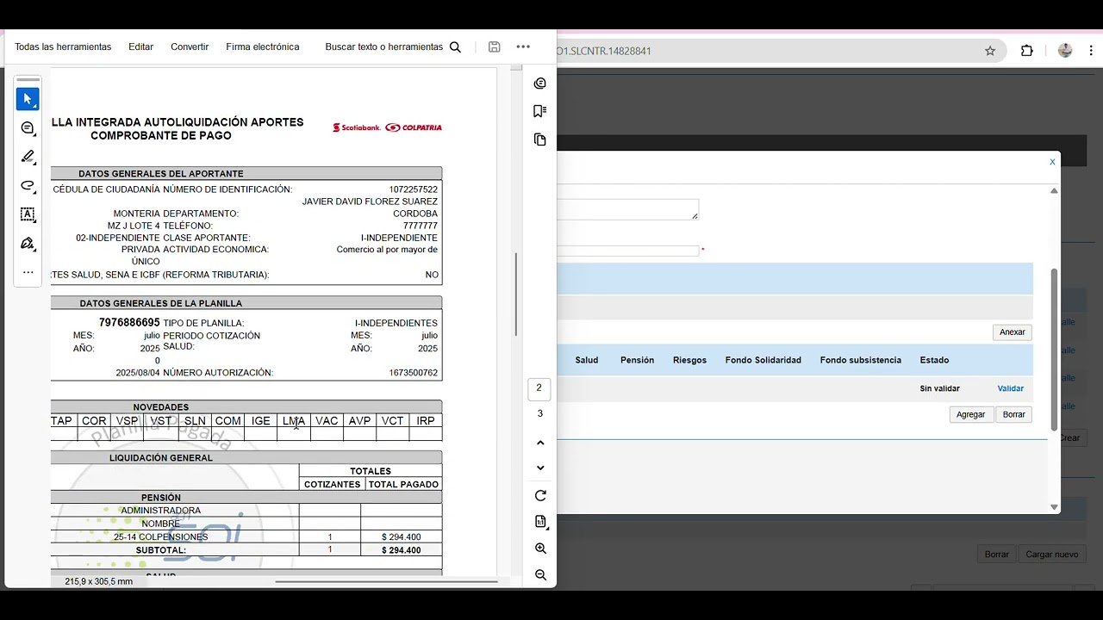Open the top bar more options ellipsis
The image size is (1103, 620).
click(x=523, y=47)
